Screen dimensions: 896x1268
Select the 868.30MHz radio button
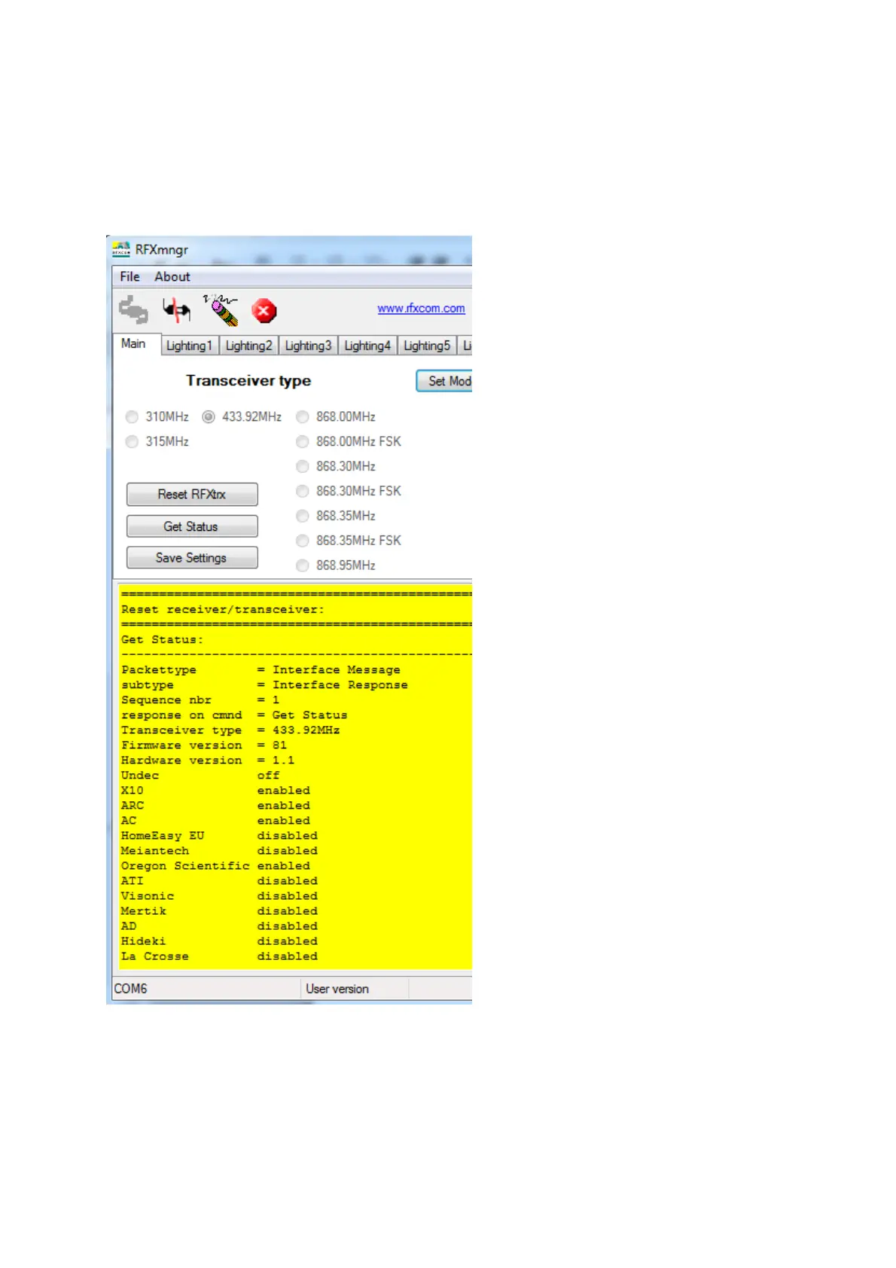(303, 467)
